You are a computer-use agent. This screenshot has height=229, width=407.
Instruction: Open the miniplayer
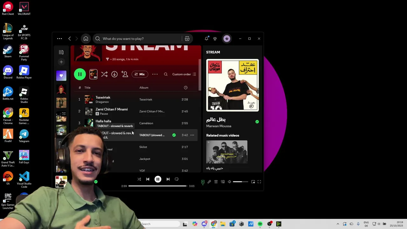pos(253,182)
